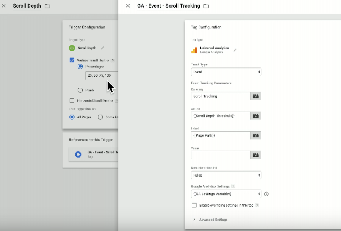Click the blue tag icon in References
Screen dimensions: 341x231
tap(78, 154)
